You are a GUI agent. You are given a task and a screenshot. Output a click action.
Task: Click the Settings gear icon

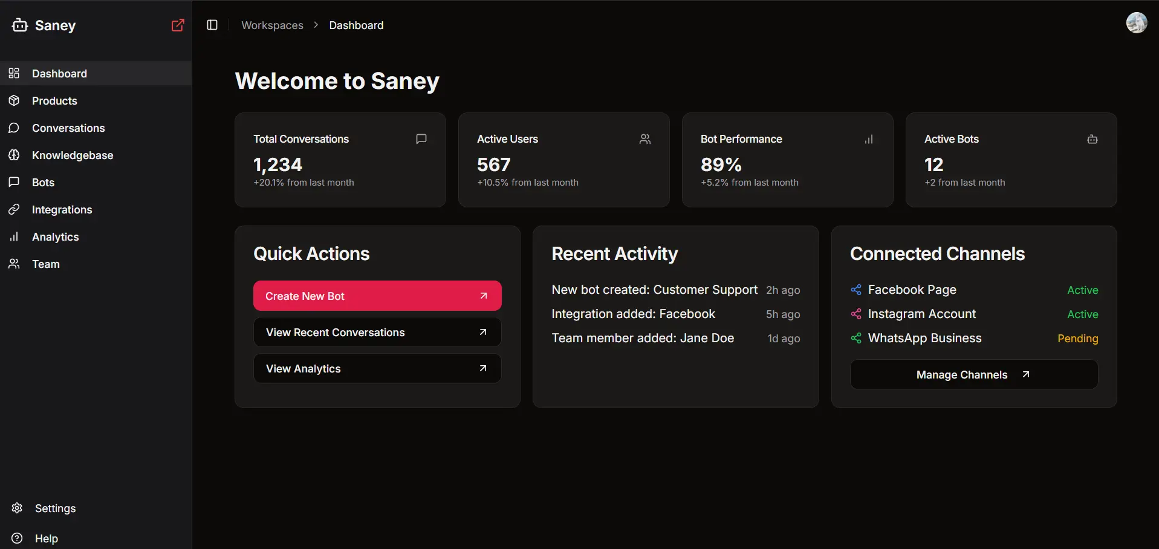tap(16, 508)
